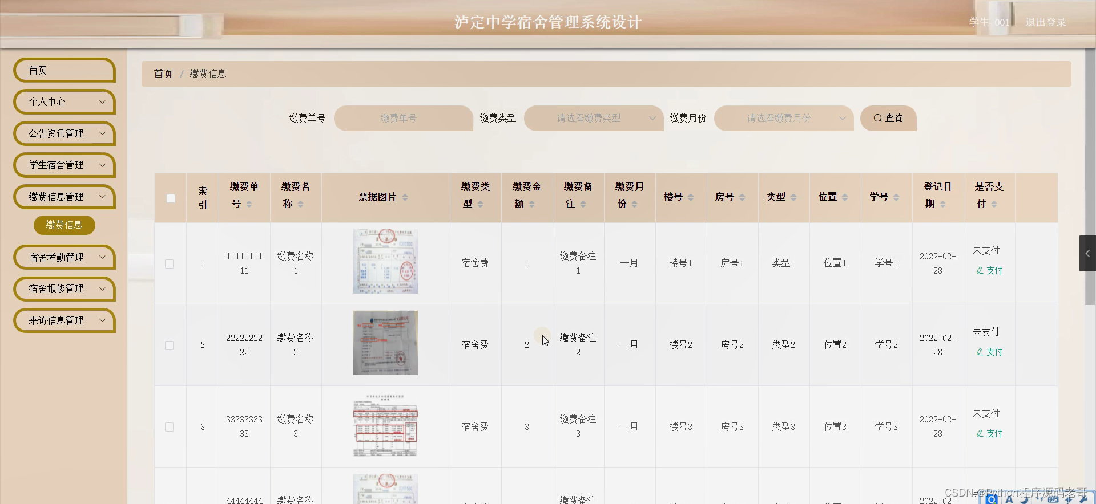Expand the 个人中心 sidebar menu
Screen dimensions: 1096x504
pyautogui.click(x=65, y=102)
